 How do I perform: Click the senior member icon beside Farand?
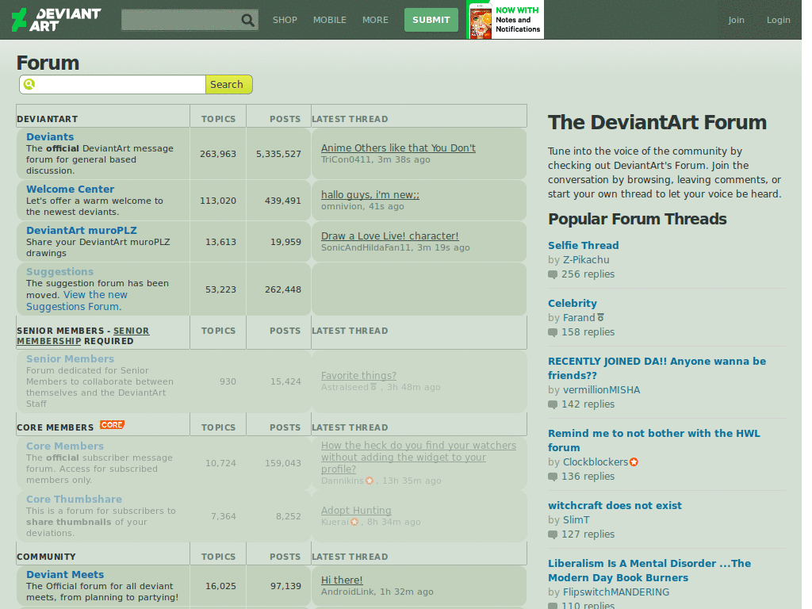[x=600, y=317]
